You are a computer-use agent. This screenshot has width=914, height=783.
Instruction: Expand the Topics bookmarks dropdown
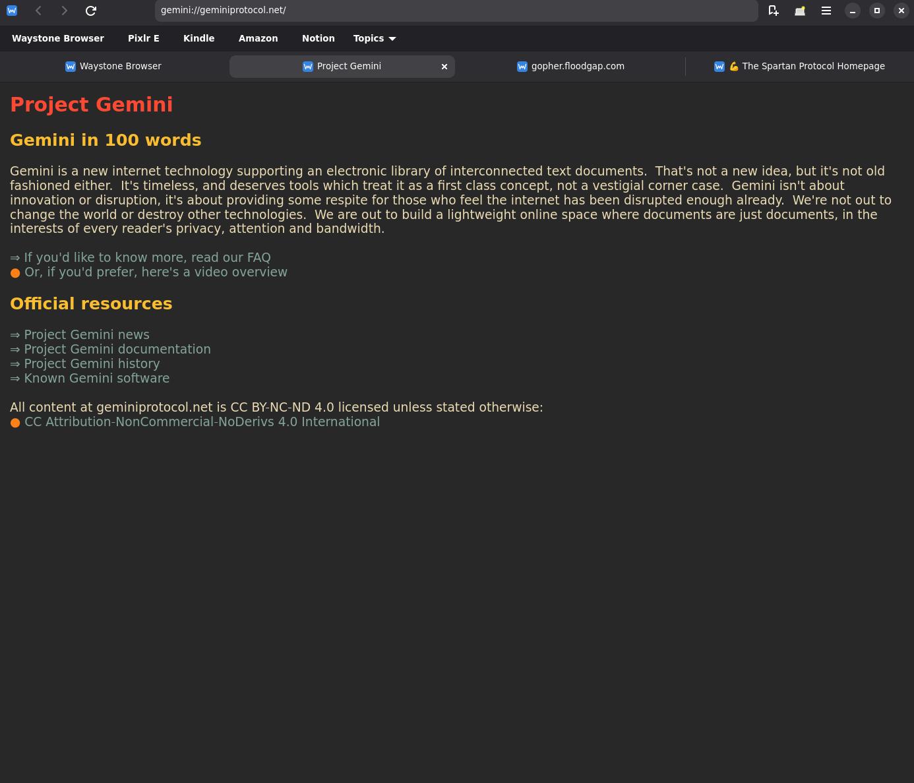point(375,38)
